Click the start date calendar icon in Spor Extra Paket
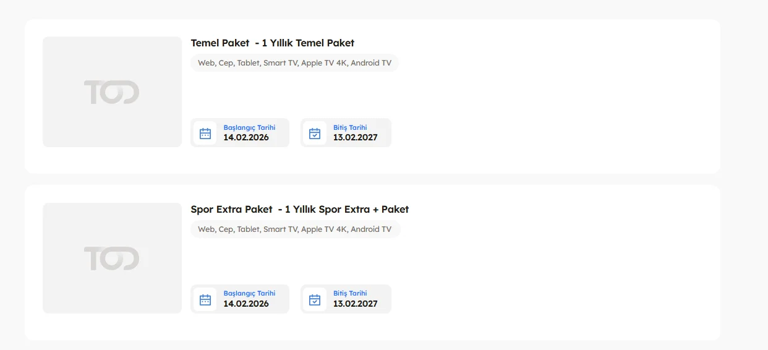This screenshot has width=768, height=350. click(x=205, y=299)
